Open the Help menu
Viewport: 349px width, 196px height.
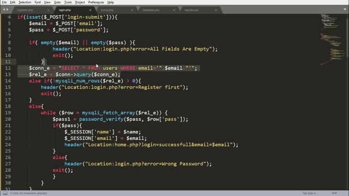[x=110, y=2]
